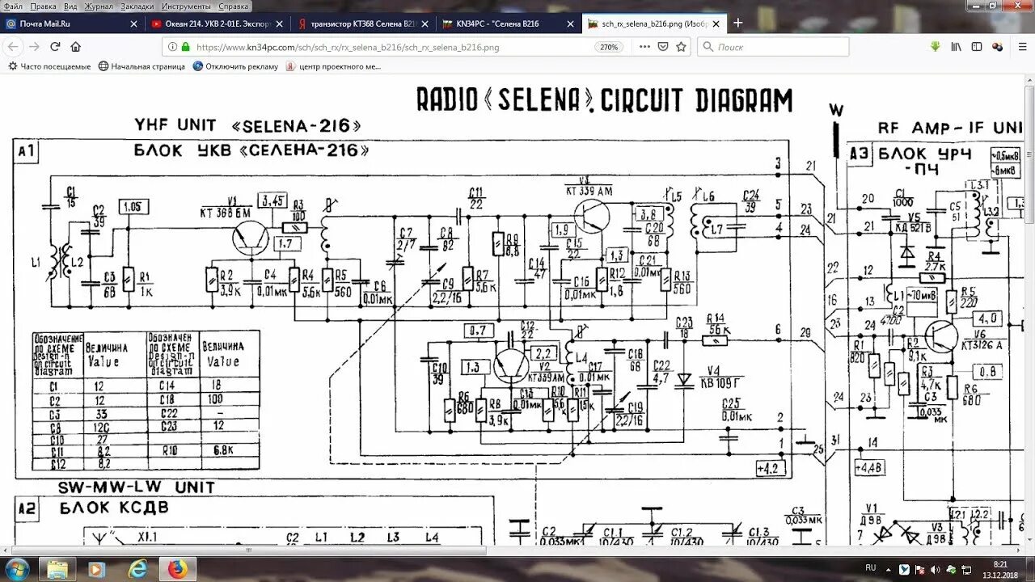Switch to the KN34PC Селена B216 tab
The height and width of the screenshot is (582, 1035).
click(509, 24)
